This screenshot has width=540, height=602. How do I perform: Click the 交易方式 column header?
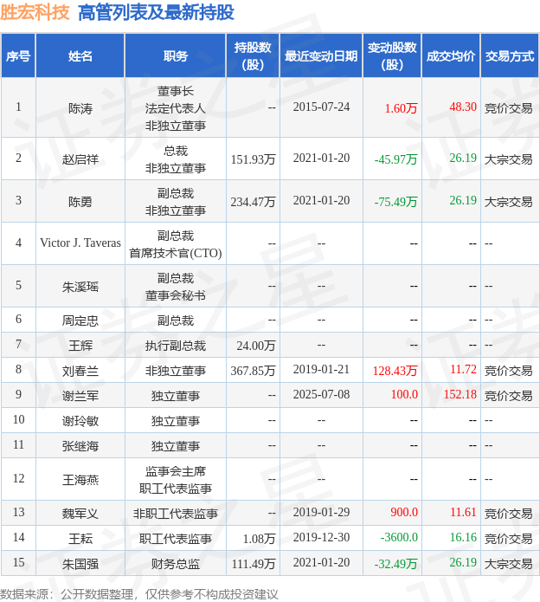tap(510, 56)
